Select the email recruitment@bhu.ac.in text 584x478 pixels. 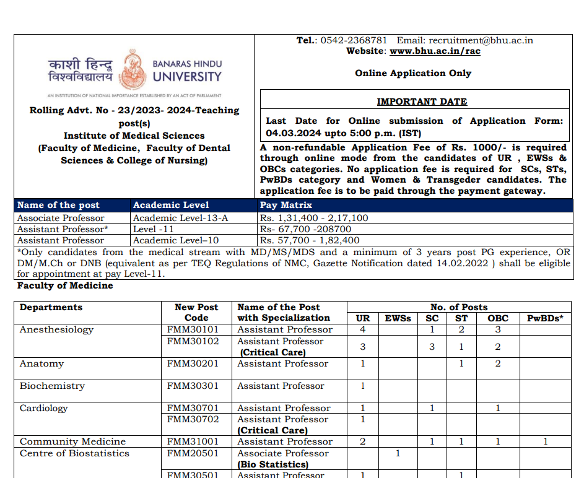(x=481, y=40)
